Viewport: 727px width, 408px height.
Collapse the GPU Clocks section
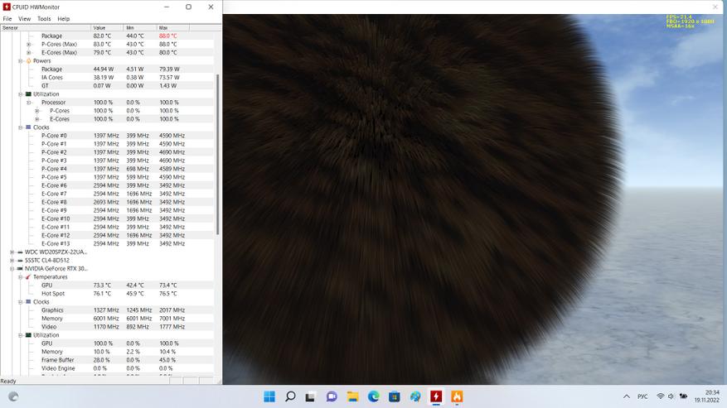[21, 302]
